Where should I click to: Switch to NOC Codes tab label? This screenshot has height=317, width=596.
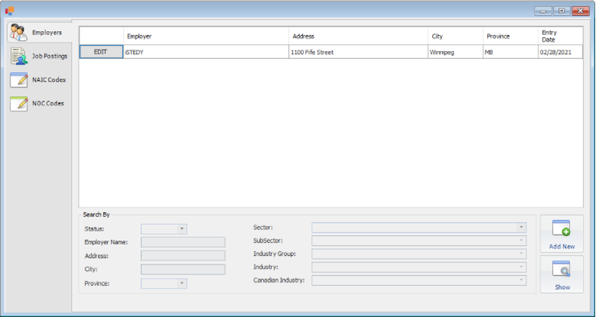tap(48, 103)
